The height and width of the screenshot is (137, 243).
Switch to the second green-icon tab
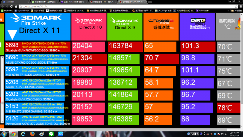45,2
